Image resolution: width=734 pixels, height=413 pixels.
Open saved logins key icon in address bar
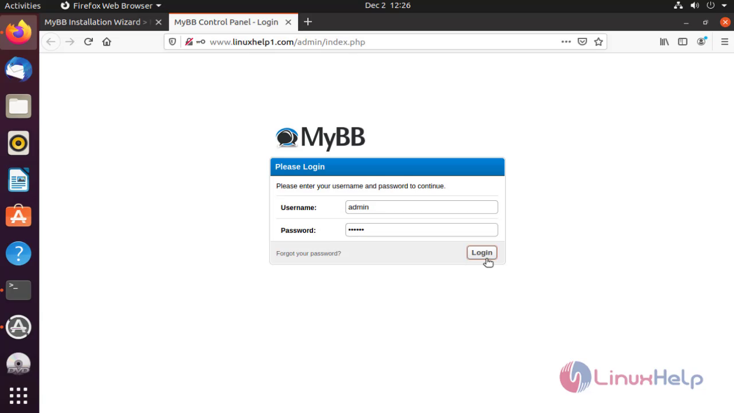[201, 42]
